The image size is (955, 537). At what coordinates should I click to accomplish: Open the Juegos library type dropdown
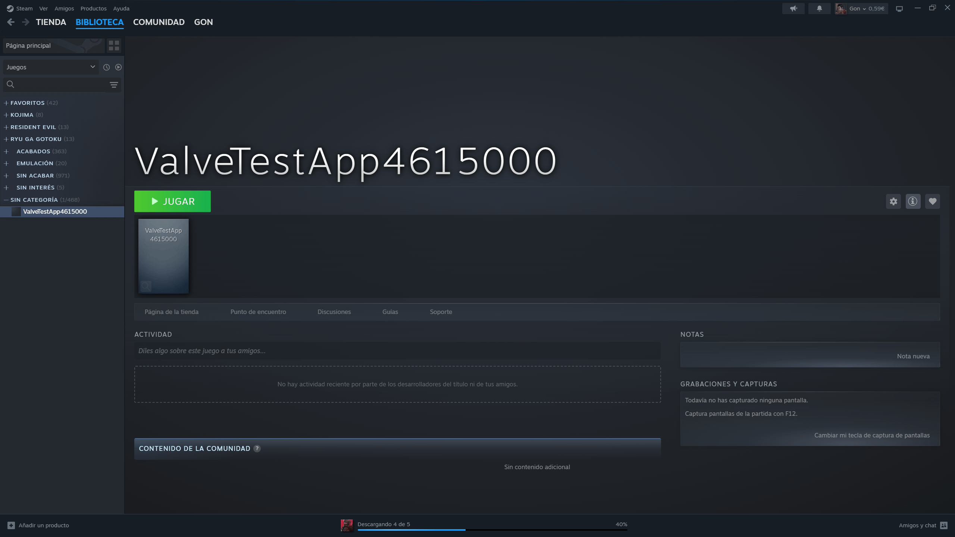click(51, 67)
